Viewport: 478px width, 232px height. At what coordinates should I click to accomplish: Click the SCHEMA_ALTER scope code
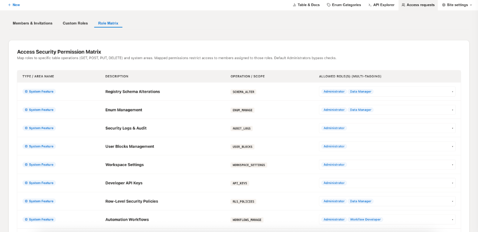coord(243,92)
